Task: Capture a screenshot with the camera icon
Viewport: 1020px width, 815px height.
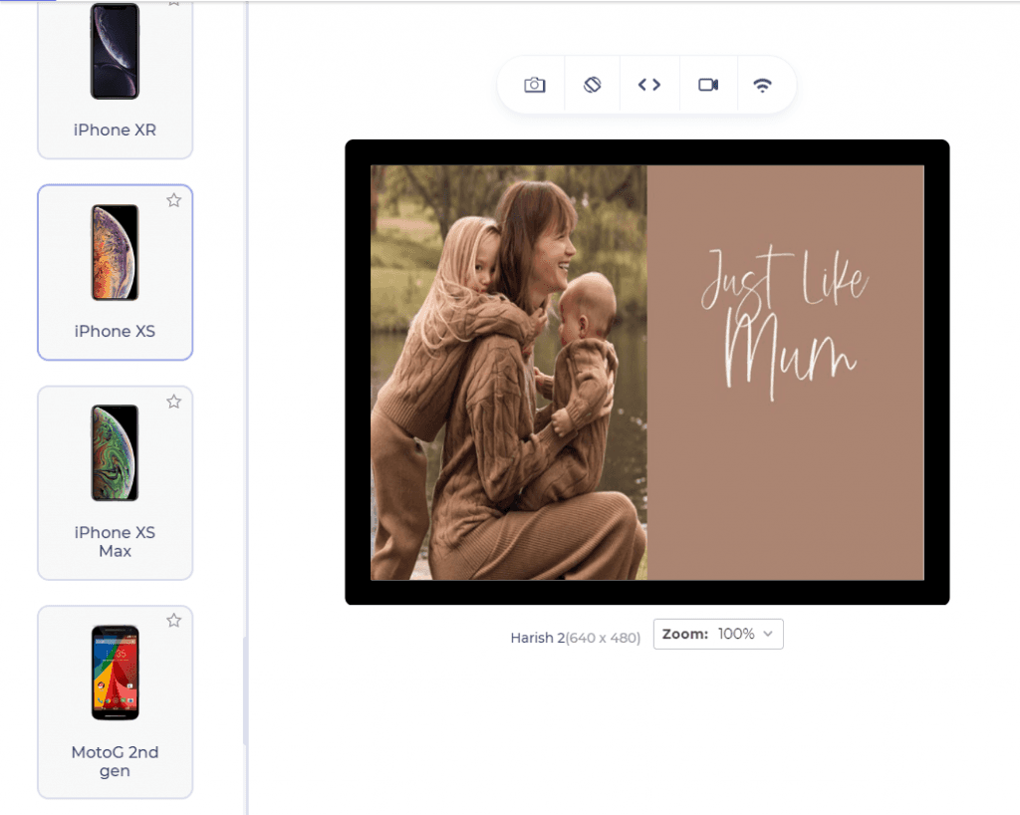Action: pyautogui.click(x=532, y=84)
